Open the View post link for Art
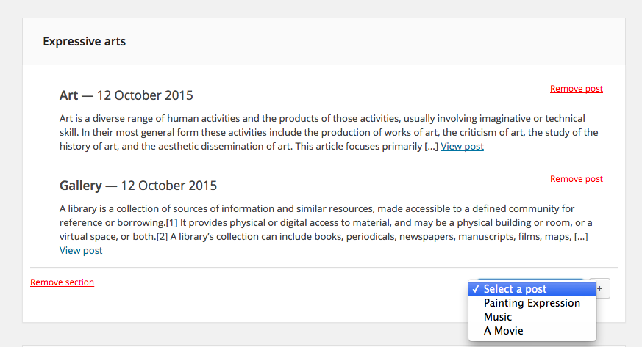This screenshot has width=642, height=347. [x=462, y=146]
